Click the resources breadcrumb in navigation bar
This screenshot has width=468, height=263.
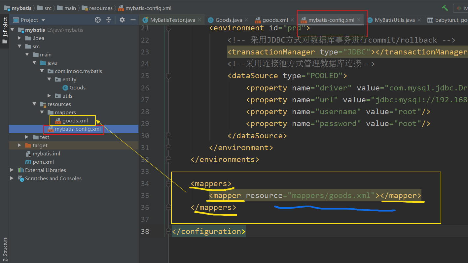97,8
